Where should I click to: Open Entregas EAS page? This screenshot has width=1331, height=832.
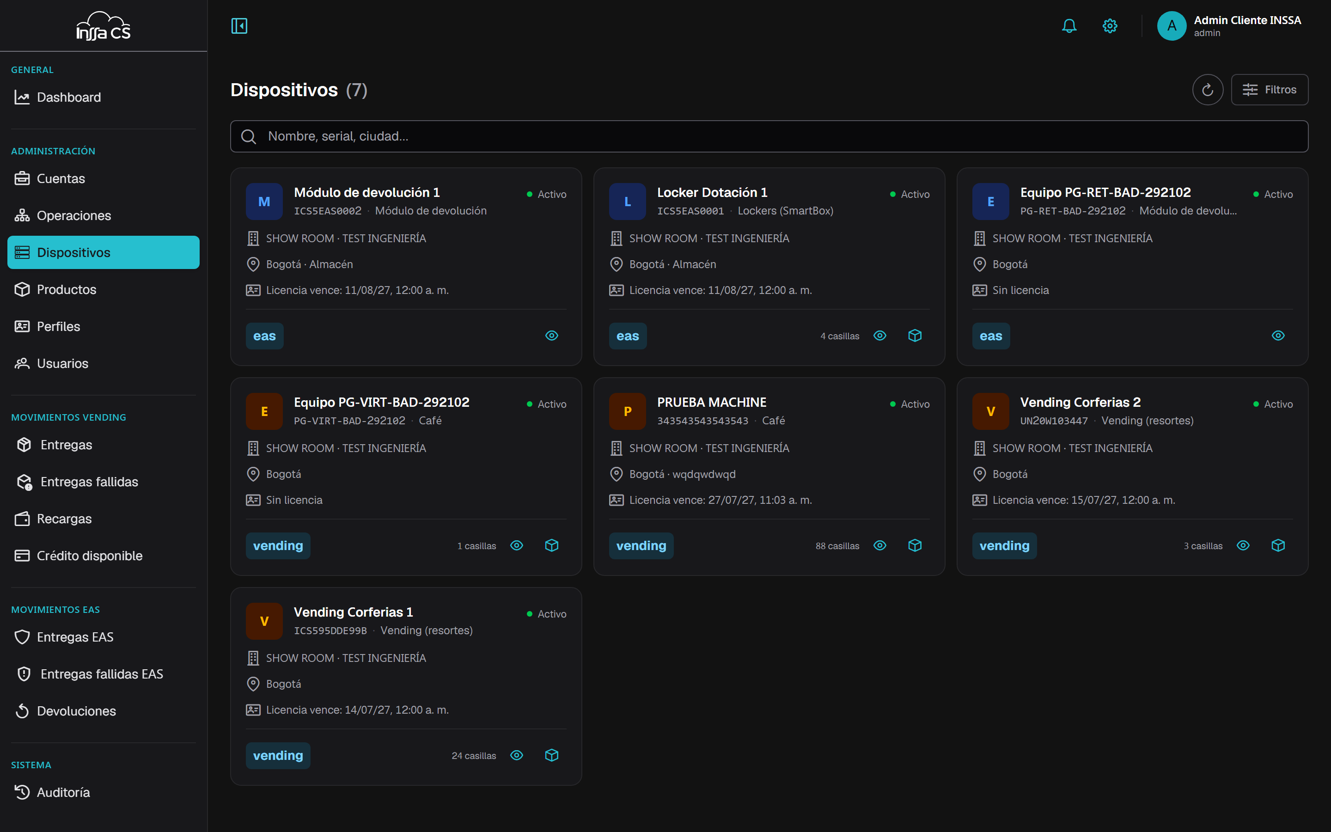[x=104, y=637]
